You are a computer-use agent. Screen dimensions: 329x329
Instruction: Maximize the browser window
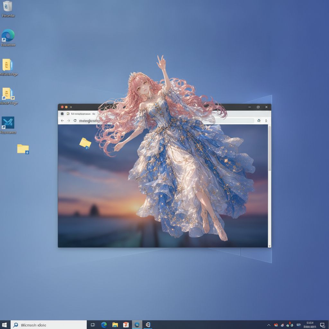pyautogui.click(x=258, y=107)
